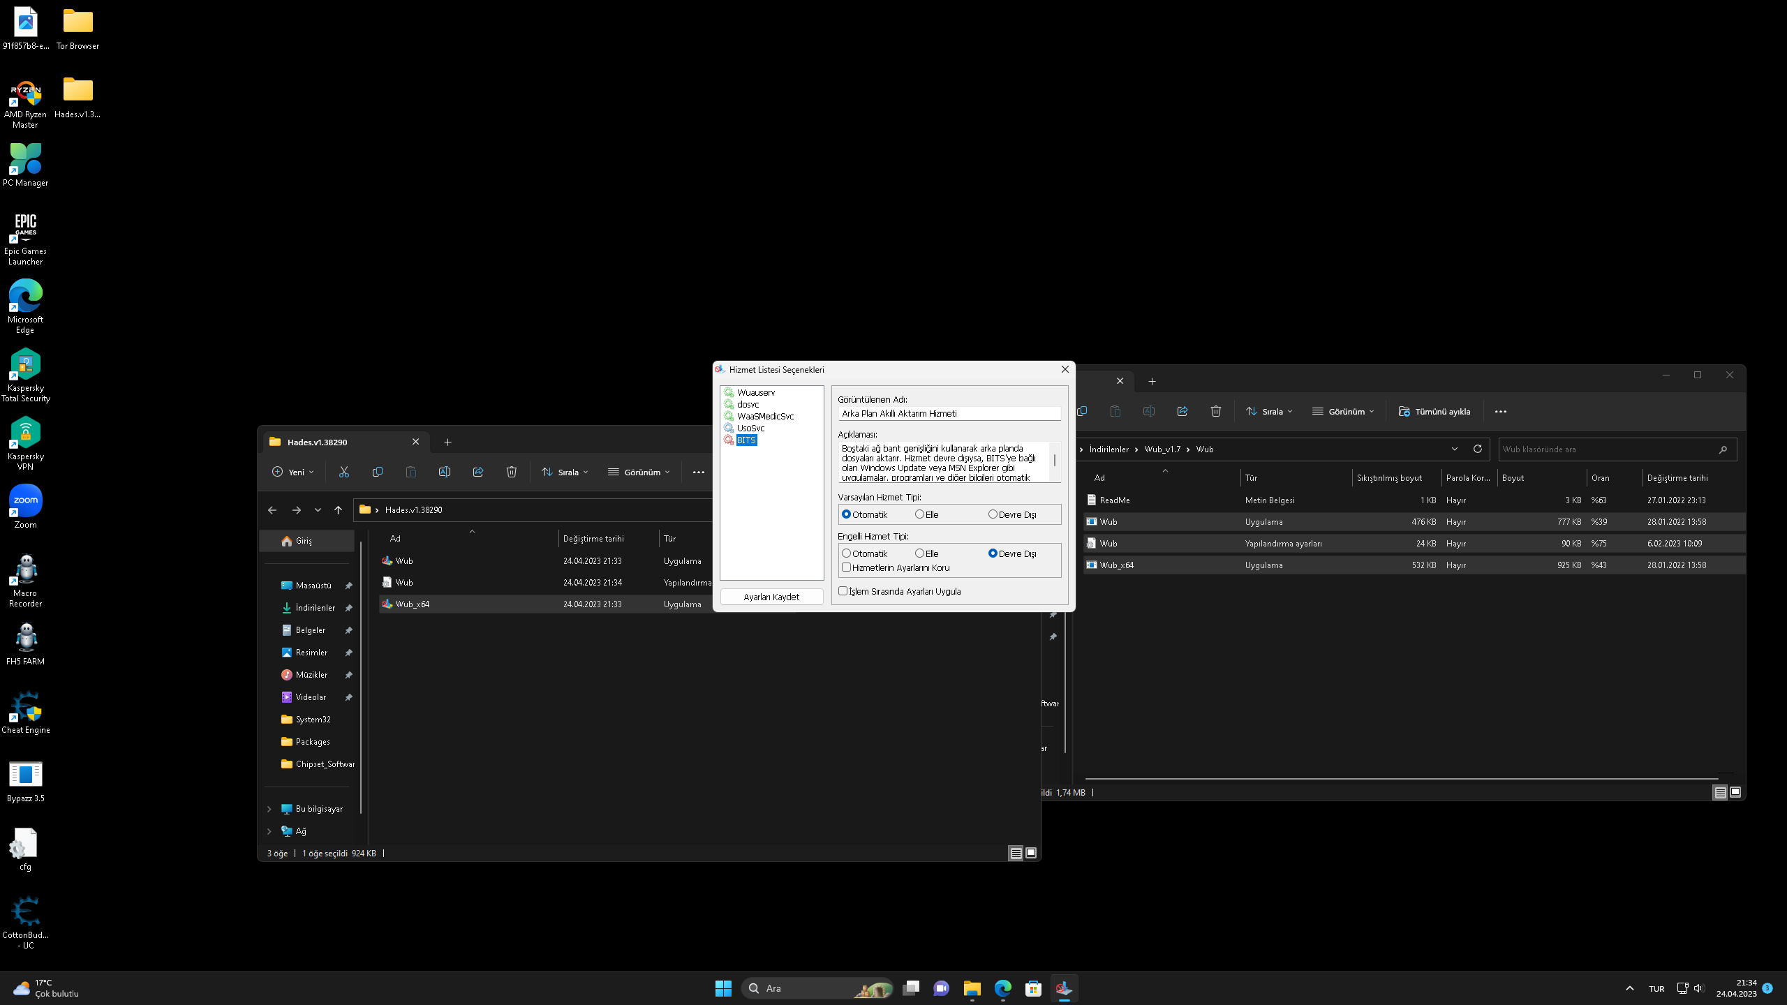Click Ayarları Kaydet button
Viewport: 1787px width, 1005px height.
coord(771,597)
